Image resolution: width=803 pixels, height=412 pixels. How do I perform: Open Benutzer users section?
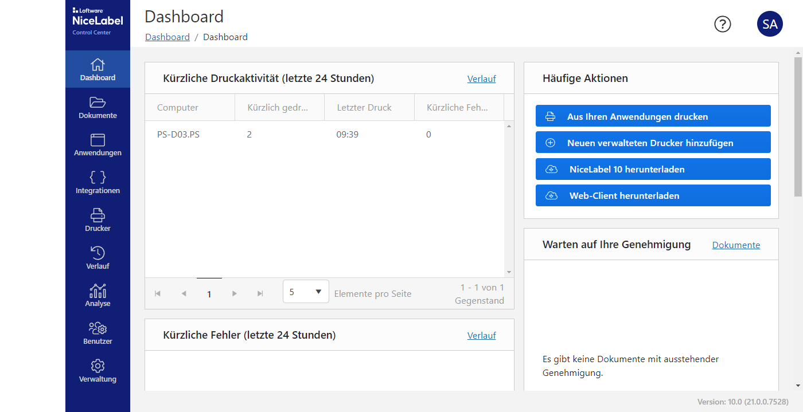point(98,333)
